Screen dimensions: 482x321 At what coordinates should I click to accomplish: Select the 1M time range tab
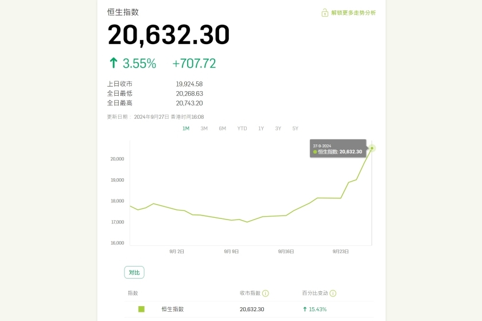(x=186, y=128)
